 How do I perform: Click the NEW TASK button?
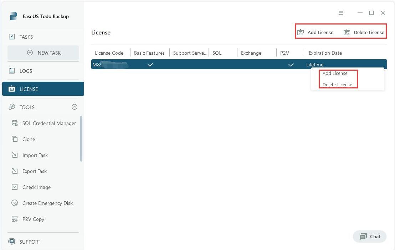43,53
